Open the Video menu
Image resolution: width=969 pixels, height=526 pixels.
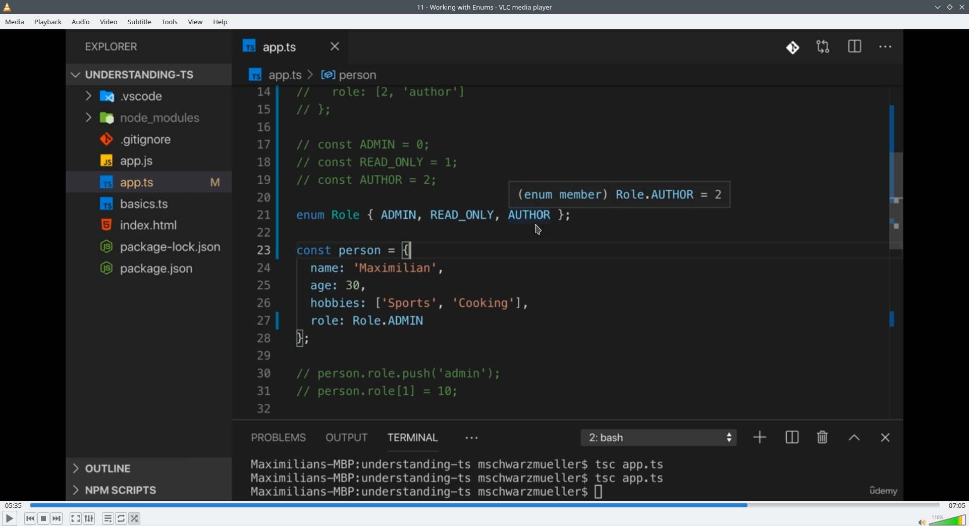click(x=109, y=22)
